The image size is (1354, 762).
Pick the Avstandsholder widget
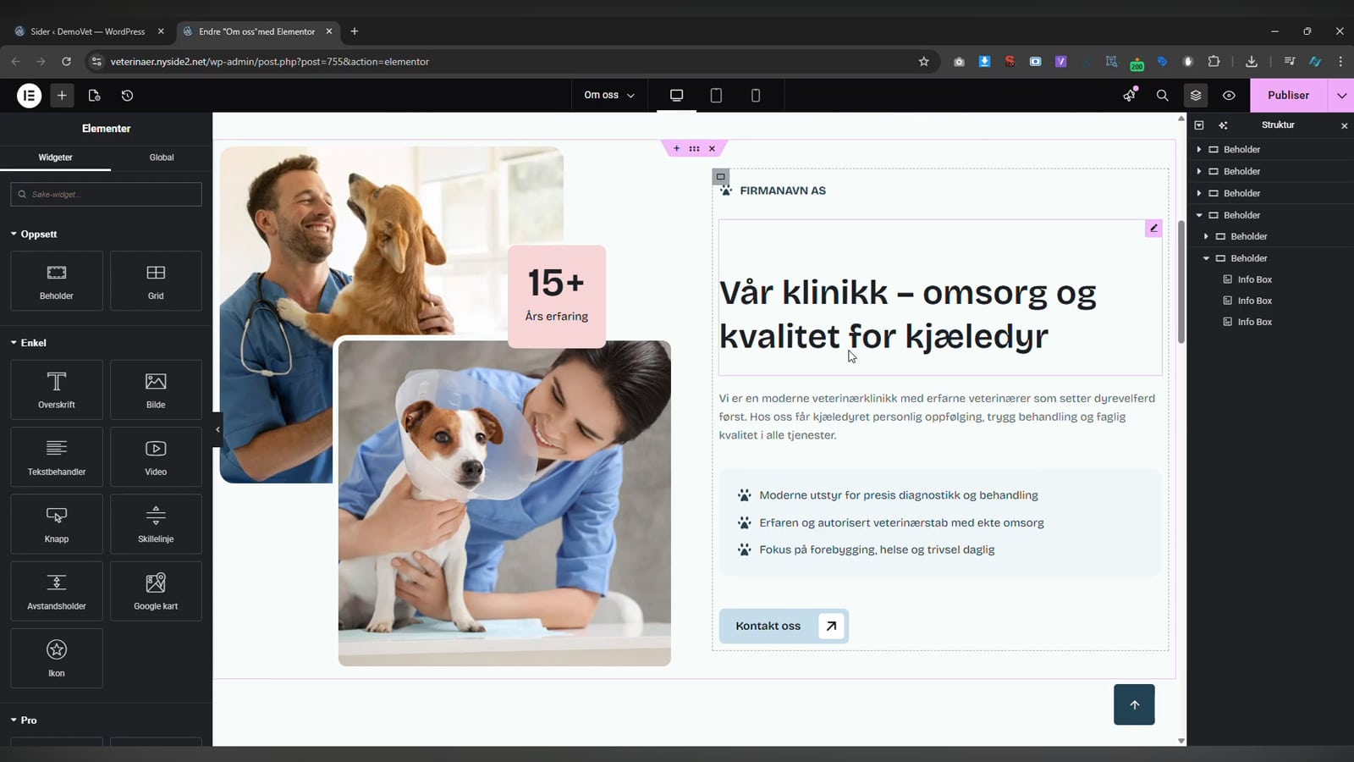(x=57, y=591)
